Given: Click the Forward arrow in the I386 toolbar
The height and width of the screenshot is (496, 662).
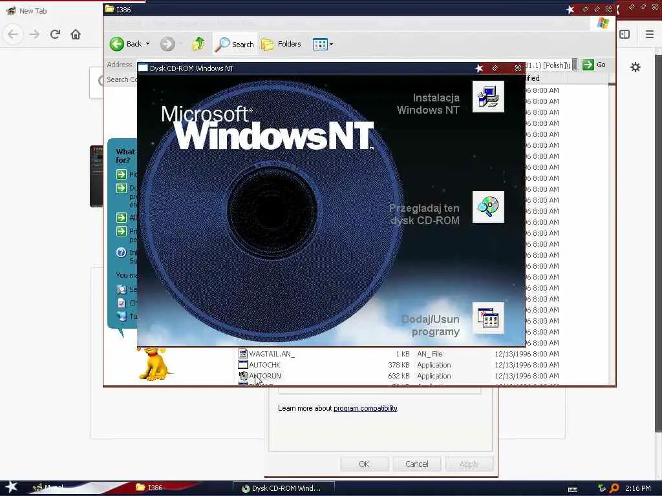Looking at the screenshot, I should (x=167, y=44).
